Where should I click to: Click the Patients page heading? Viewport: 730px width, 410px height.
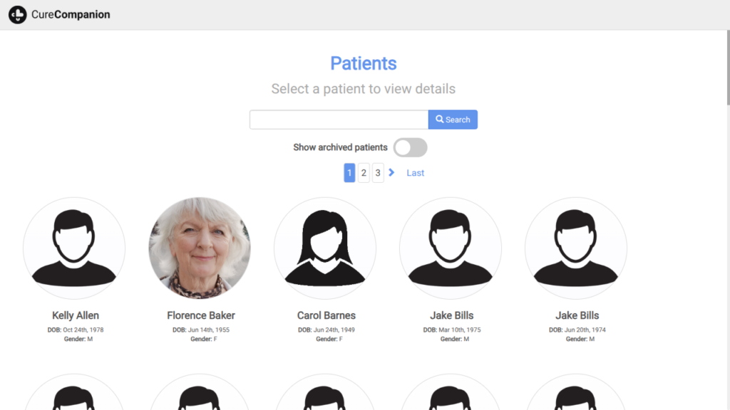(x=364, y=63)
